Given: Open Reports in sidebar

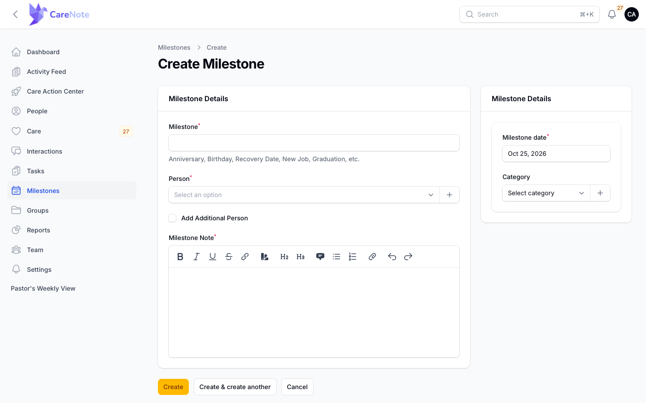Looking at the screenshot, I should tap(72, 230).
